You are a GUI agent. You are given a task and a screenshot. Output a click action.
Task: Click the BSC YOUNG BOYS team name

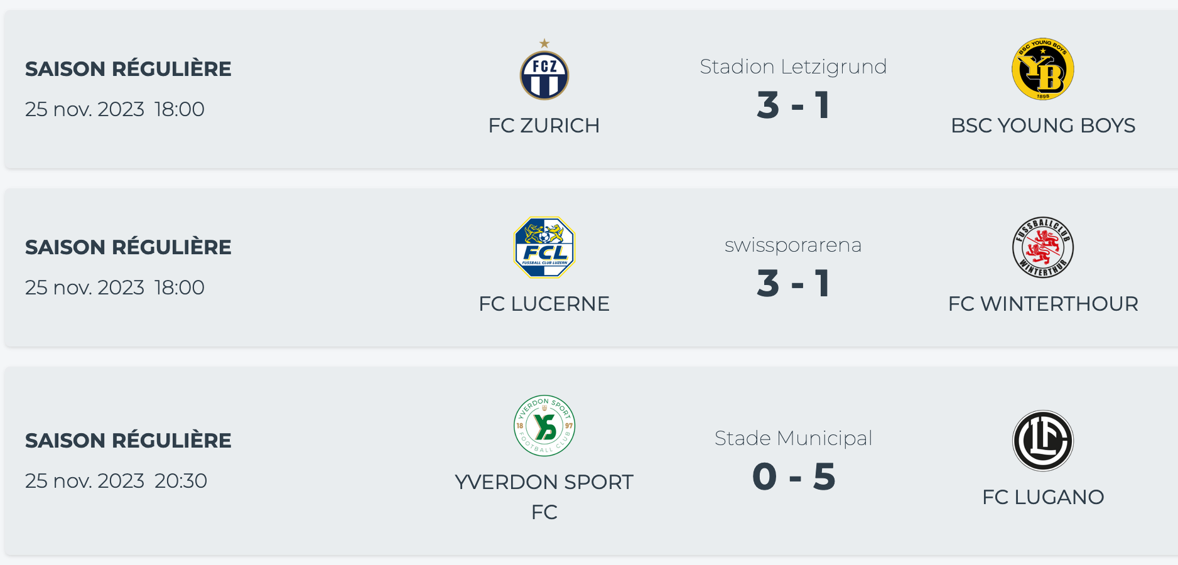click(1042, 126)
